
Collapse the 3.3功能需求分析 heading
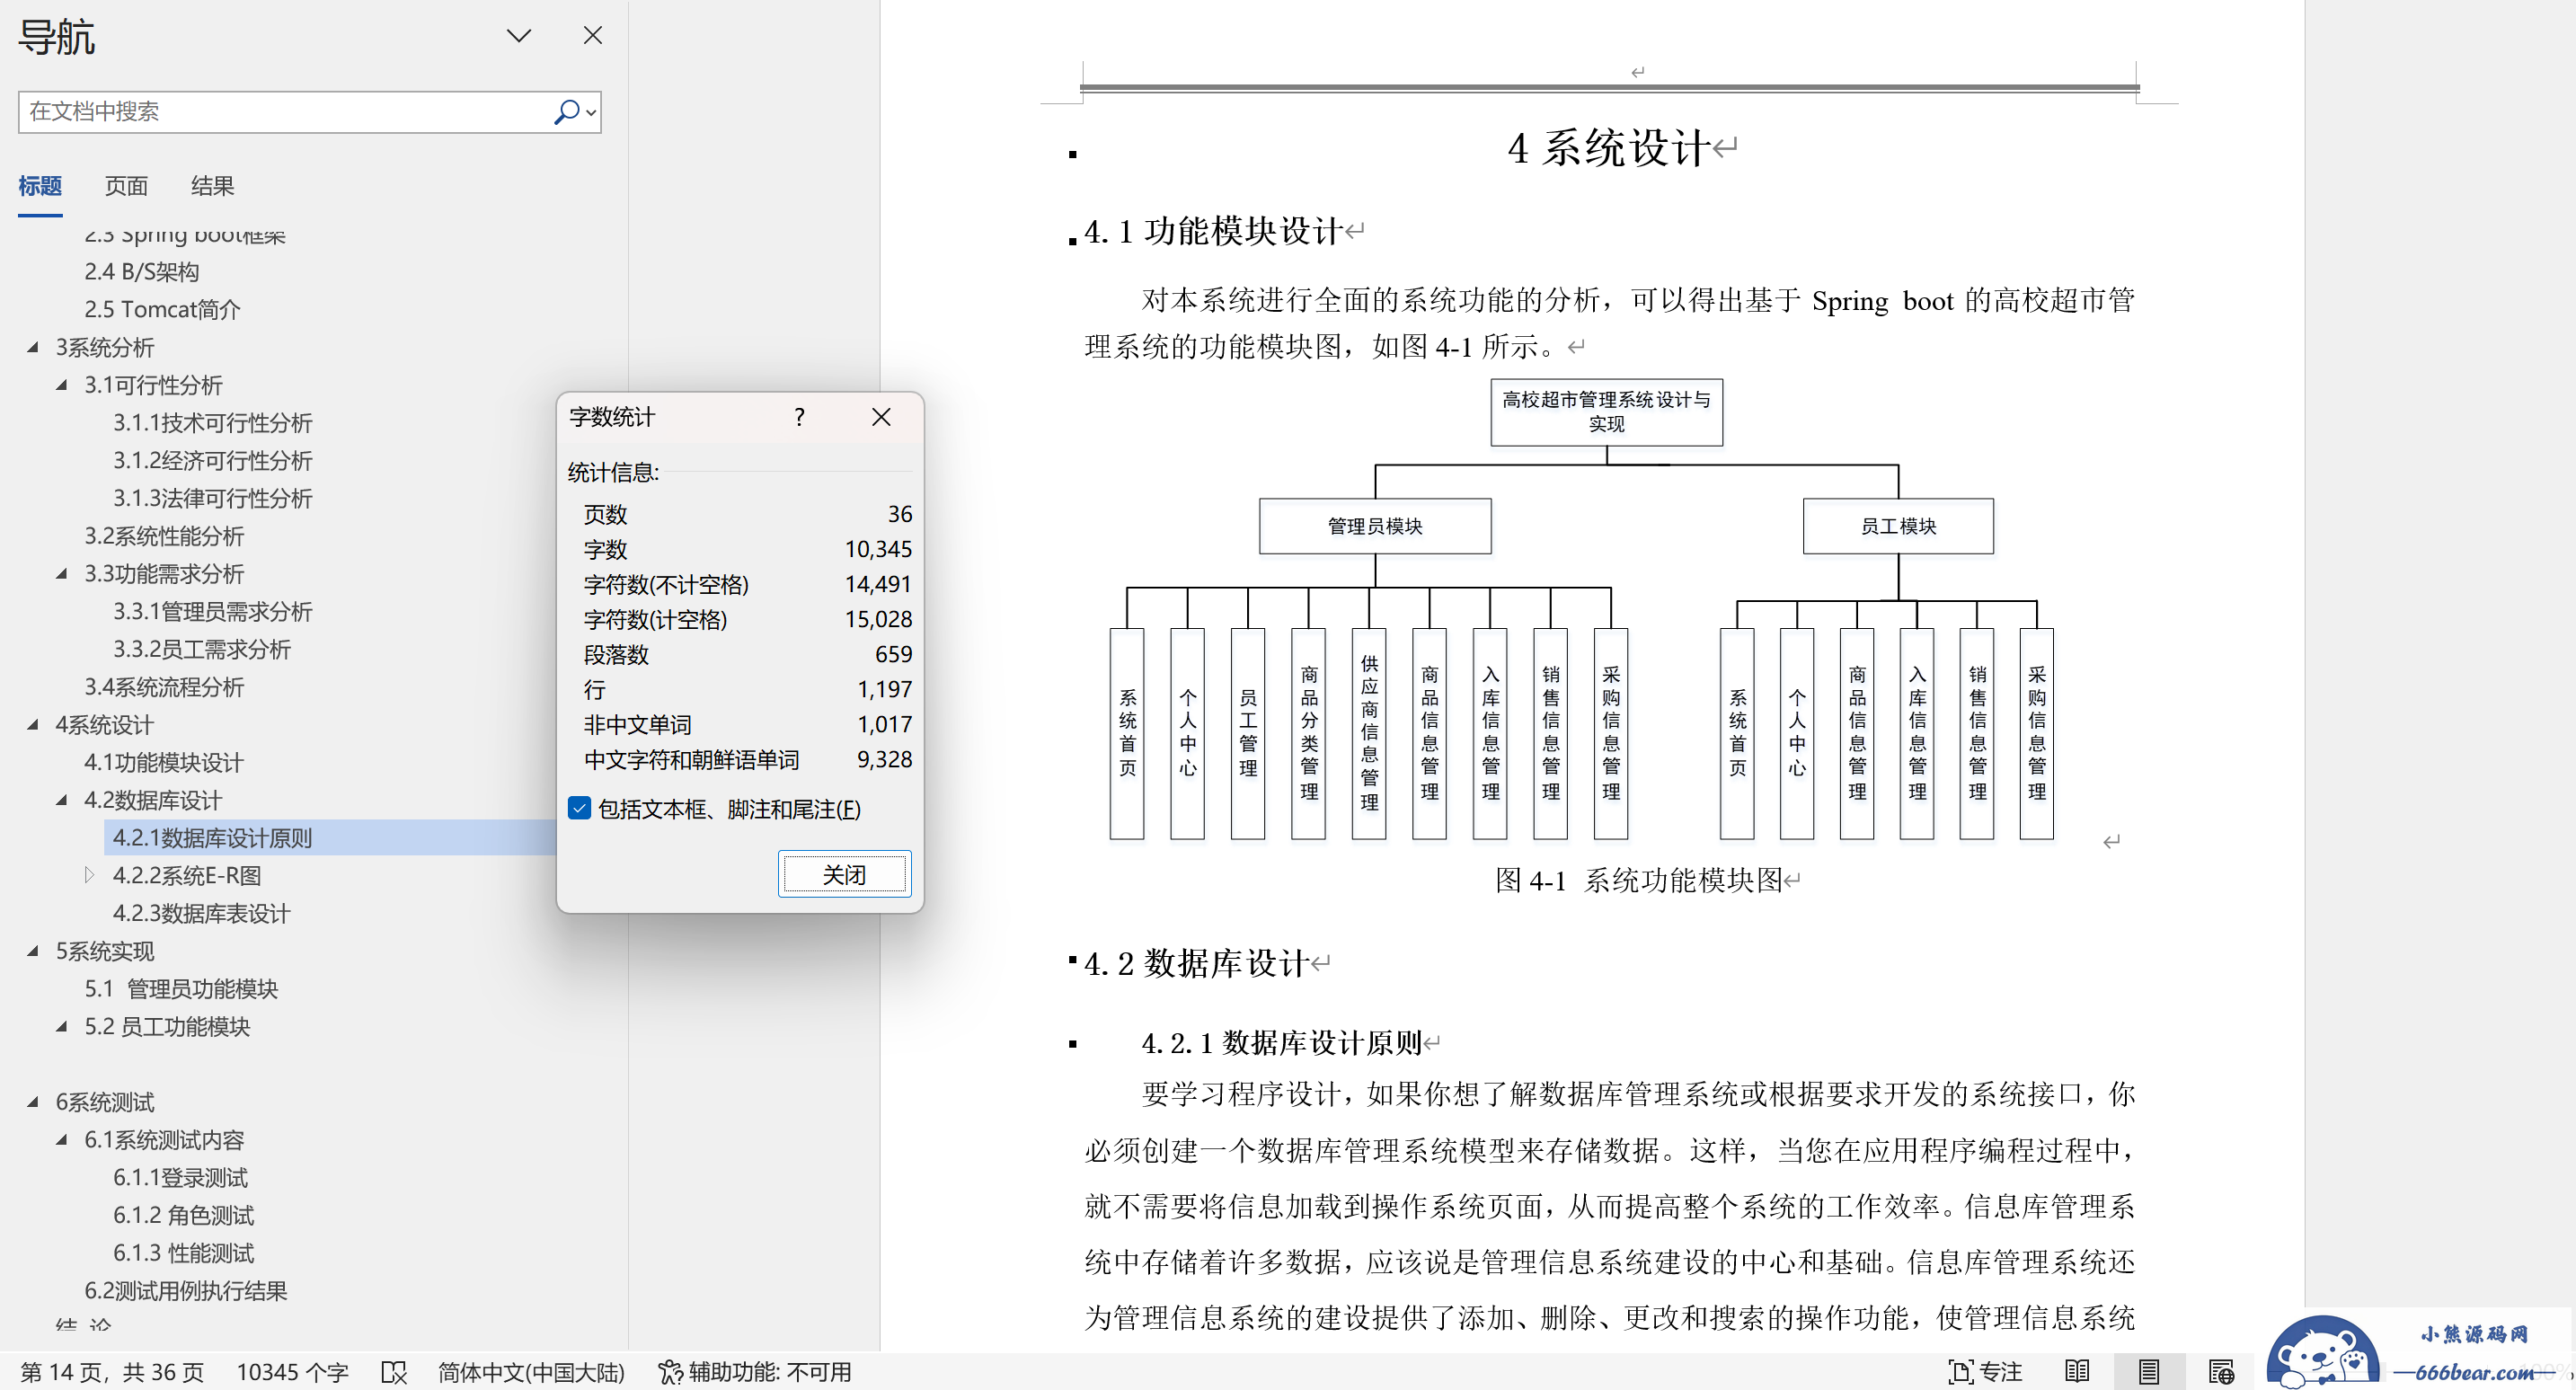[62, 574]
